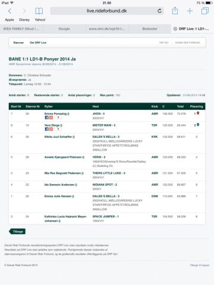Click the Total column header
The image size is (214, 285).
180,106
